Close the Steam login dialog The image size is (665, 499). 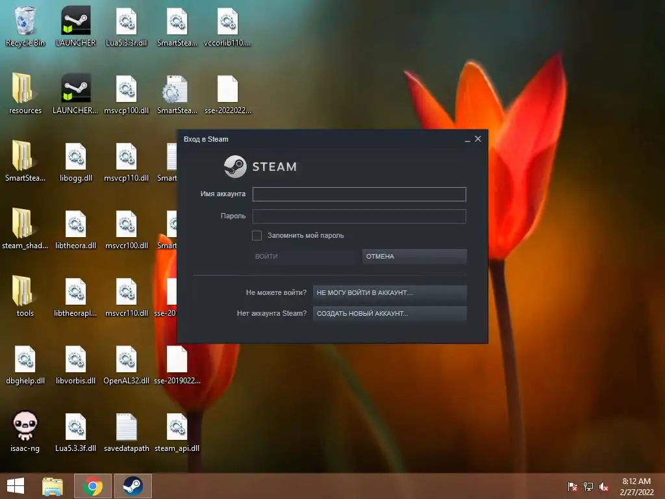click(x=478, y=139)
